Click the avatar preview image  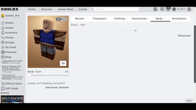[48, 42]
